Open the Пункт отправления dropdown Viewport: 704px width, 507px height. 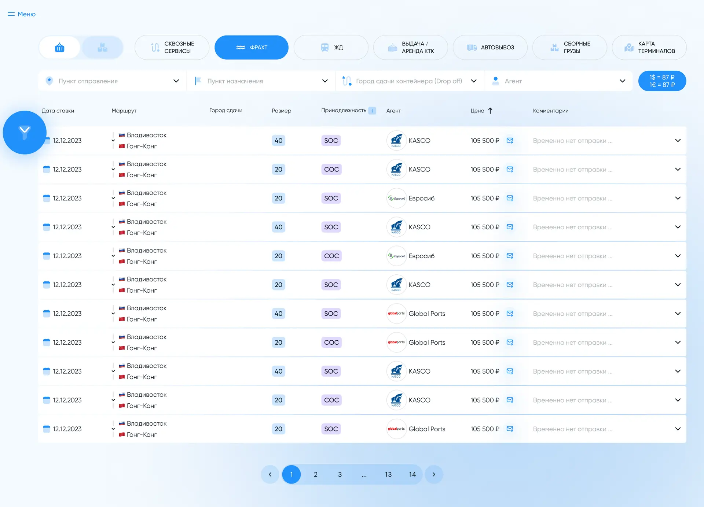(x=113, y=81)
